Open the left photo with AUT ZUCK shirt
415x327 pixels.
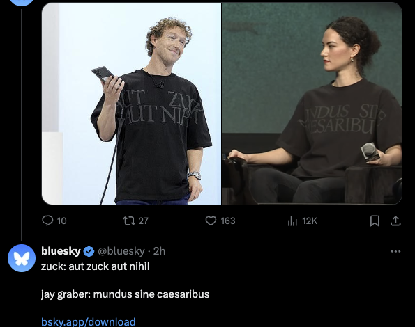click(x=132, y=104)
